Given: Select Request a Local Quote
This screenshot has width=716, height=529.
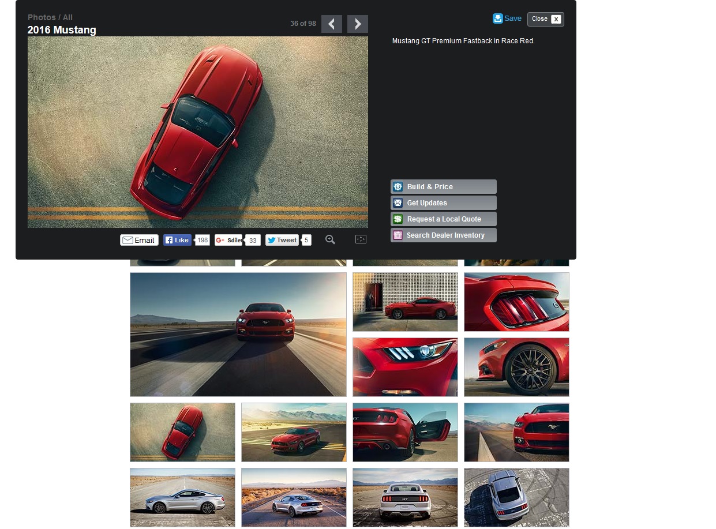Looking at the screenshot, I should [443, 219].
